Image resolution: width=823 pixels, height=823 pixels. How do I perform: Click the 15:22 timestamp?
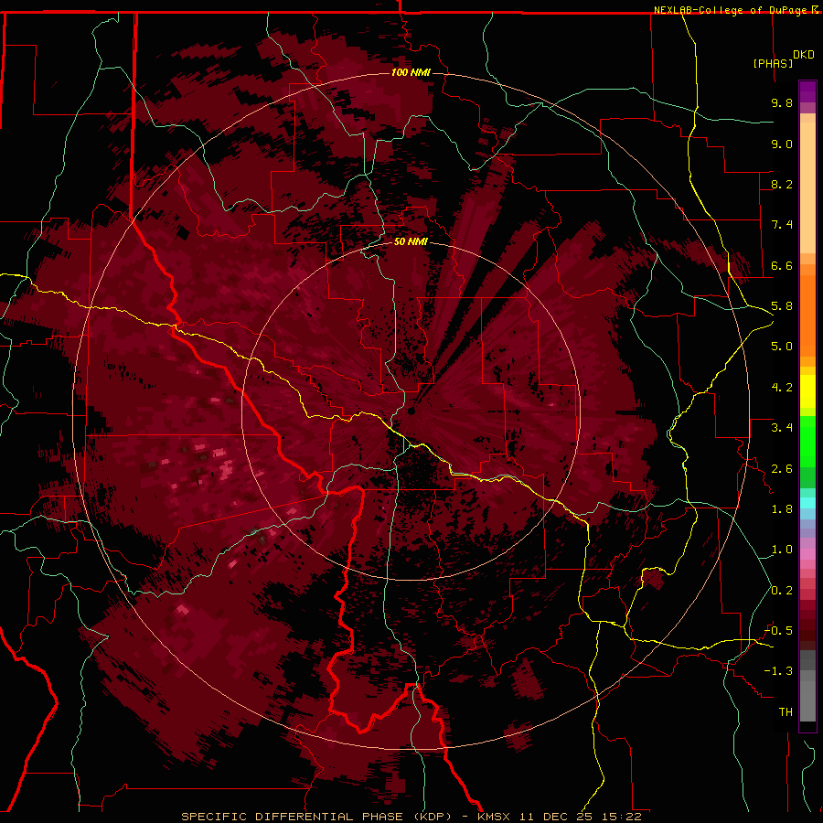pyautogui.click(x=623, y=817)
